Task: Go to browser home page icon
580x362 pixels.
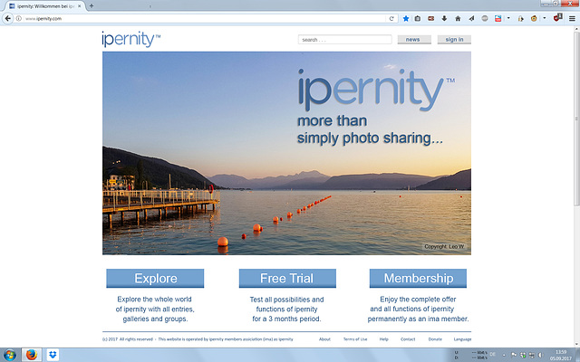Action: pos(458,18)
